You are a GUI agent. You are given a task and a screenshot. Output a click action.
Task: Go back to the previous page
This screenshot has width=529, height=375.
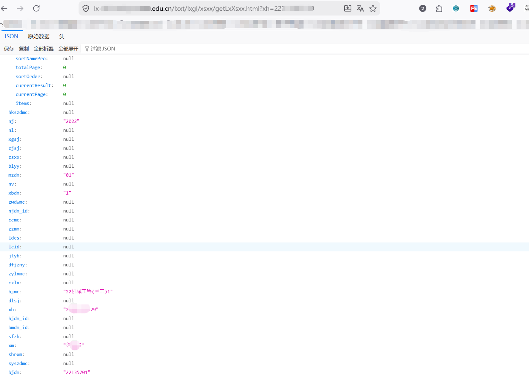[x=4, y=8]
